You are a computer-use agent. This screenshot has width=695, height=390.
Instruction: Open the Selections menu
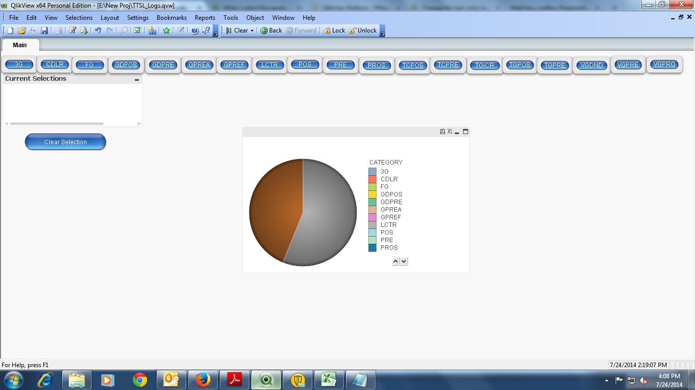(x=79, y=18)
